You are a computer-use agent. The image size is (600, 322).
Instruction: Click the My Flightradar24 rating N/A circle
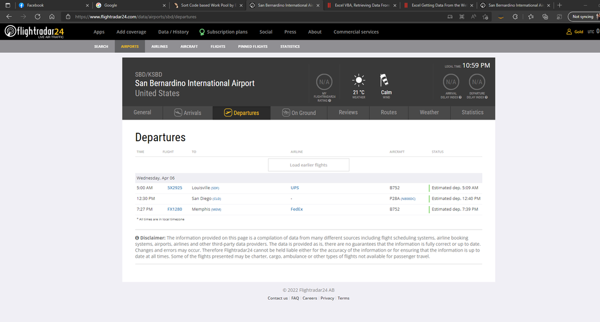(324, 82)
